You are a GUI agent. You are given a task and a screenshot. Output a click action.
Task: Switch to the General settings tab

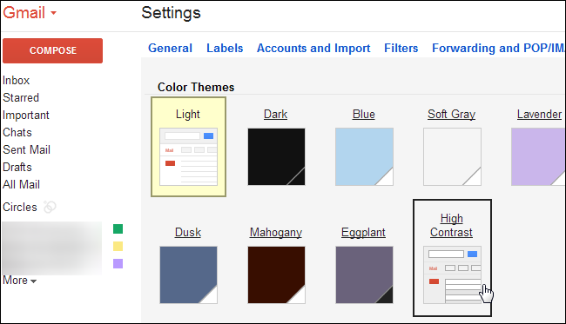pyautogui.click(x=170, y=48)
